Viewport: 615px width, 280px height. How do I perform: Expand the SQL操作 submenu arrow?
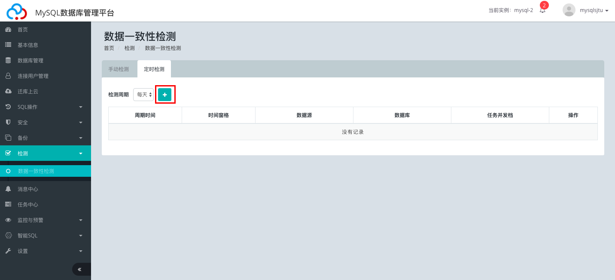[81, 107]
